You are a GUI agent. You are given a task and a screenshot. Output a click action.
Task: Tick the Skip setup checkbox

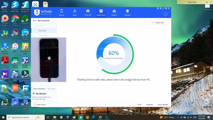46,89
